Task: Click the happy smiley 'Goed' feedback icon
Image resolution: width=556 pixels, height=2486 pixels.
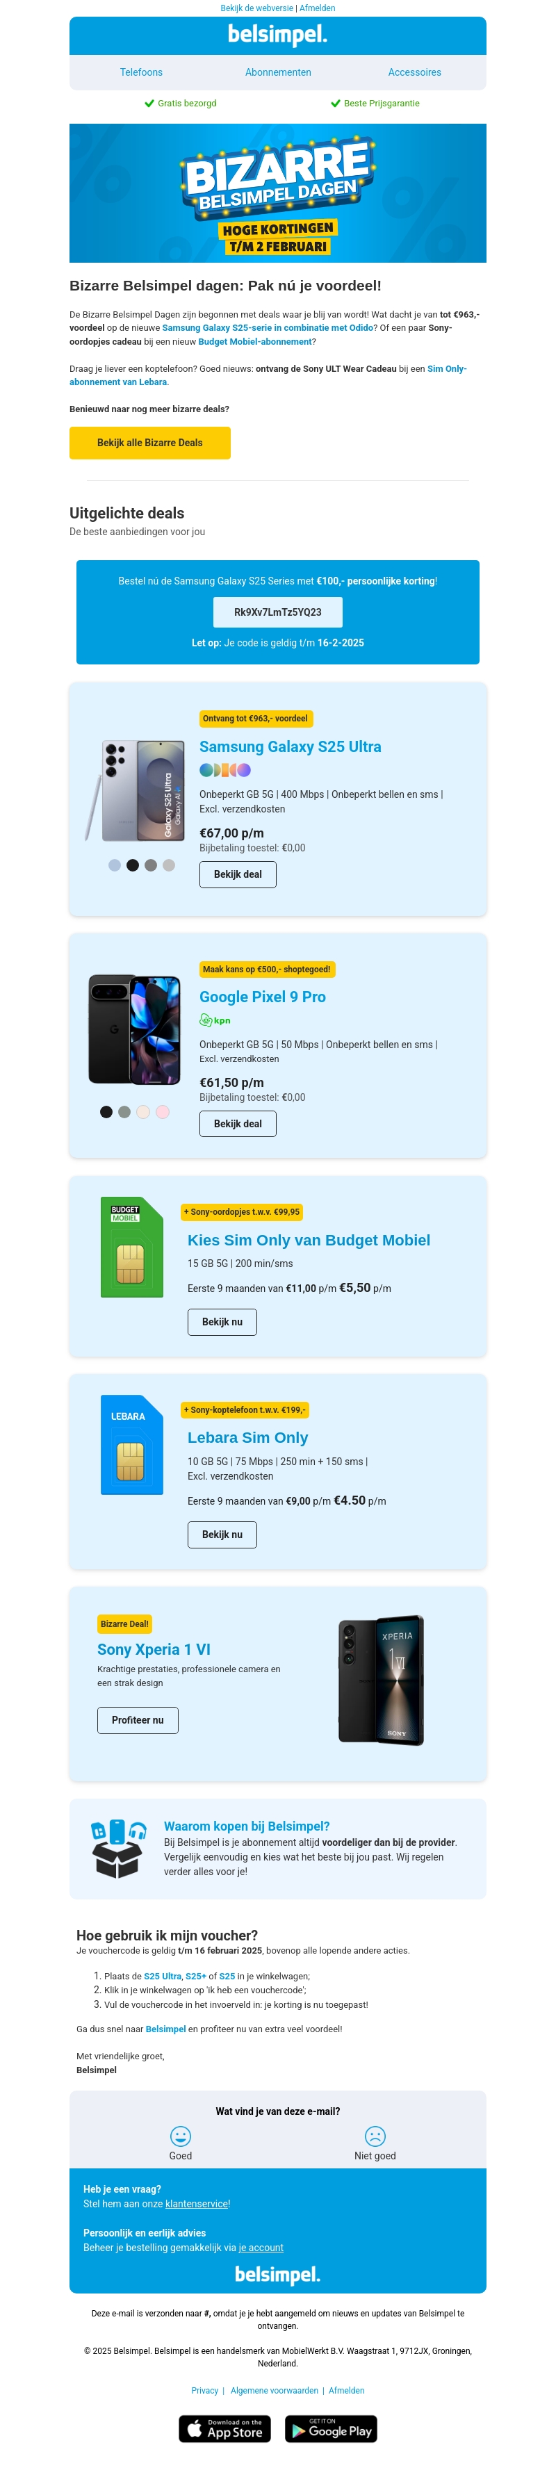Action: pos(181,2136)
